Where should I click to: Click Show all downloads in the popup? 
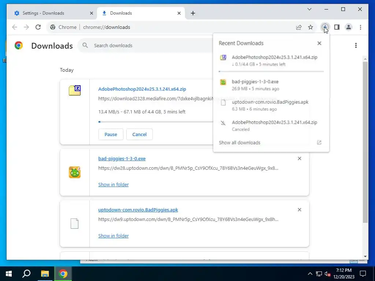pyautogui.click(x=240, y=143)
